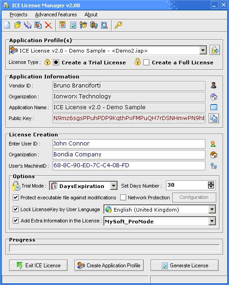This screenshot has width=229, height=285.
Task: Click the red X delete toolbar icon
Action: click(x=49, y=25)
